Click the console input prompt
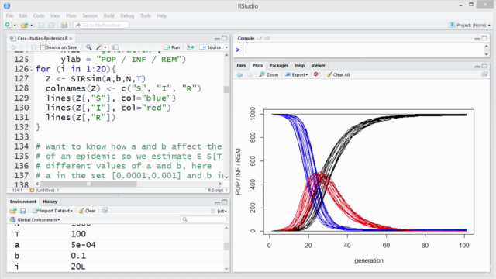Screen dimensions: 496x279 [x=238, y=50]
